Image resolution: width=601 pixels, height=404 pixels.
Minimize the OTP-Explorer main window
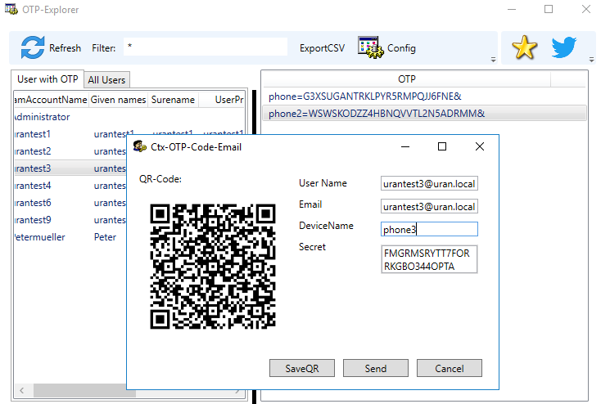pos(512,9)
